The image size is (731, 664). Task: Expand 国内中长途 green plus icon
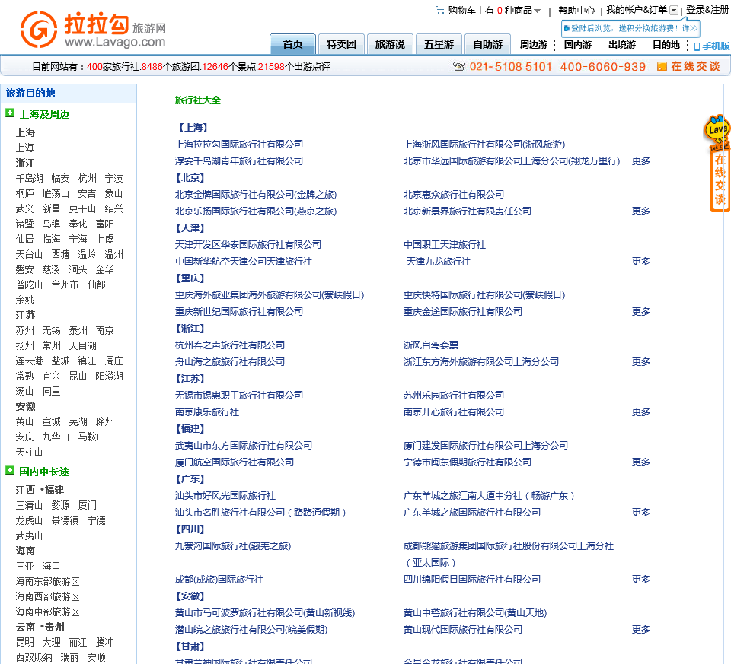(x=10, y=471)
